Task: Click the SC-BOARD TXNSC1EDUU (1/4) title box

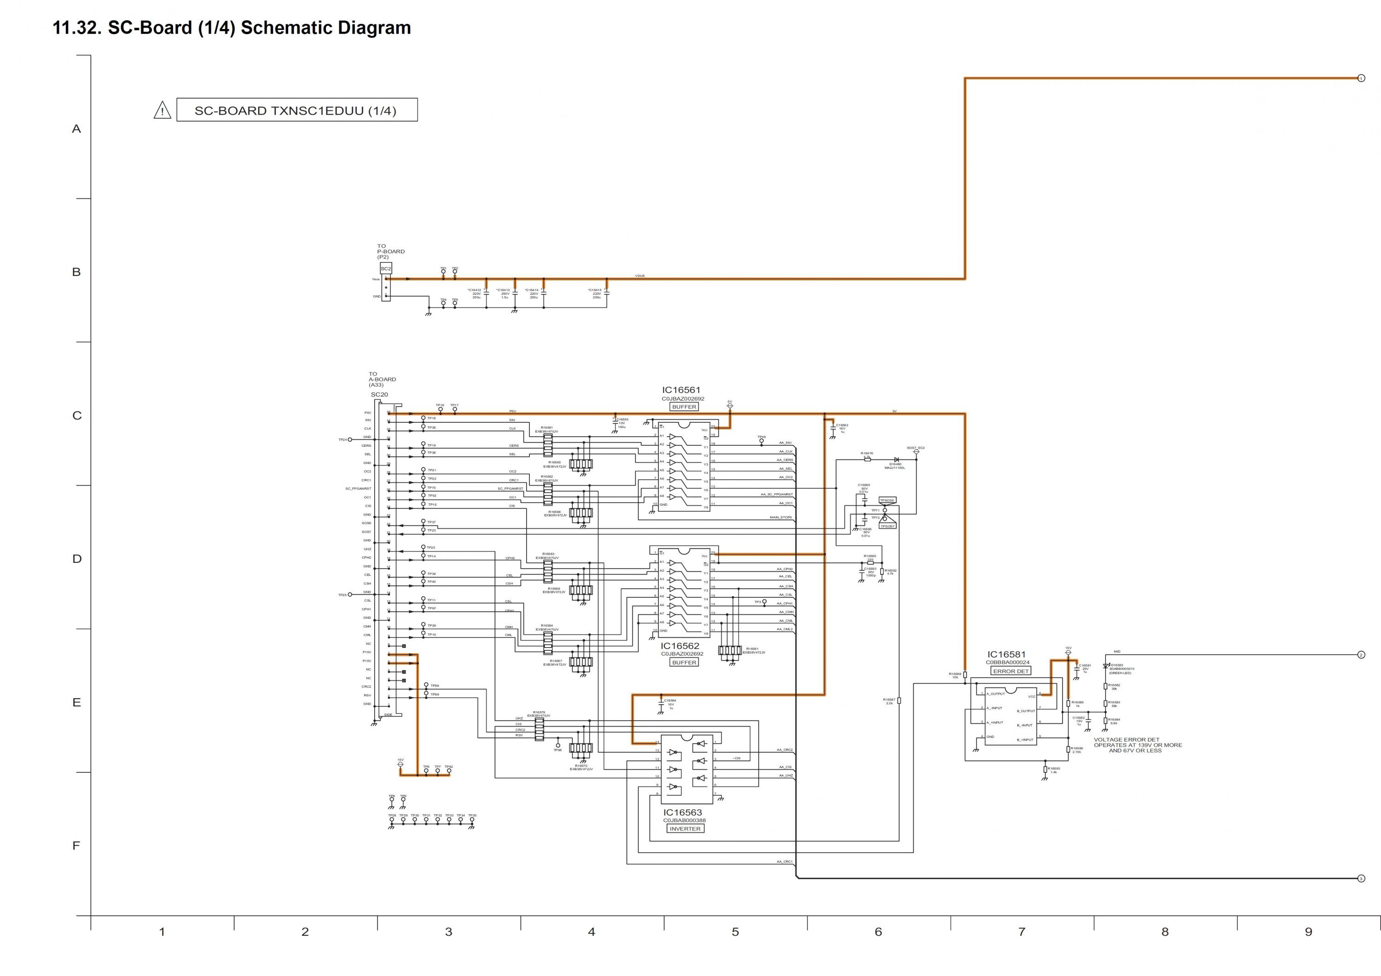Action: (296, 110)
